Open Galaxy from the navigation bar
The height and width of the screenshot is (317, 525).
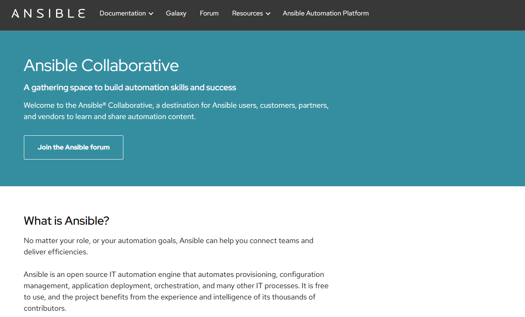[x=176, y=13]
